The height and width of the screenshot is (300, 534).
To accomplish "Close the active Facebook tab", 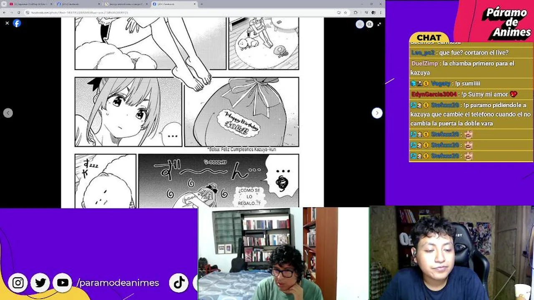I will tap(194, 4).
